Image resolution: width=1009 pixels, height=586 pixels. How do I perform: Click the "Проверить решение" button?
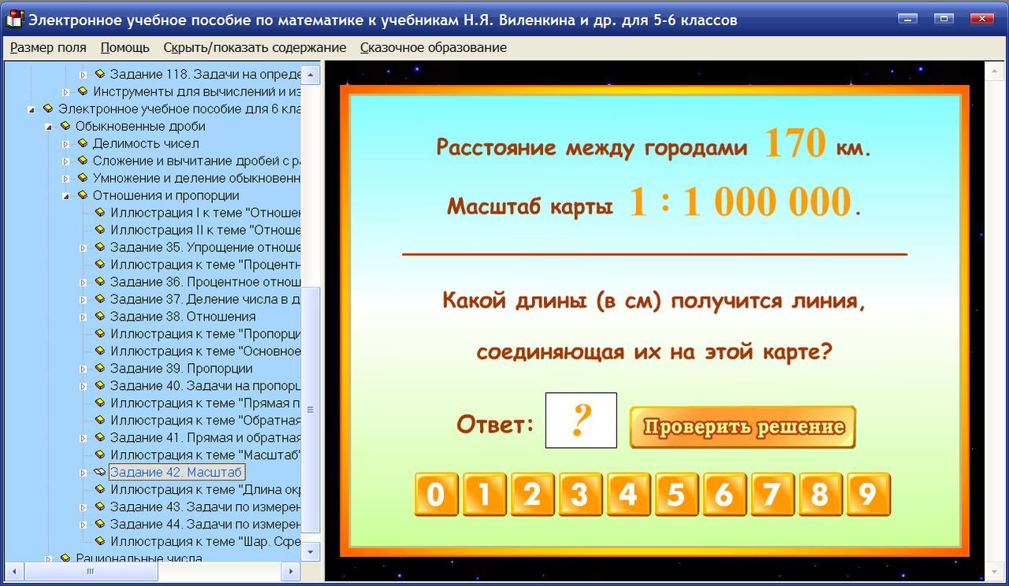tap(742, 426)
